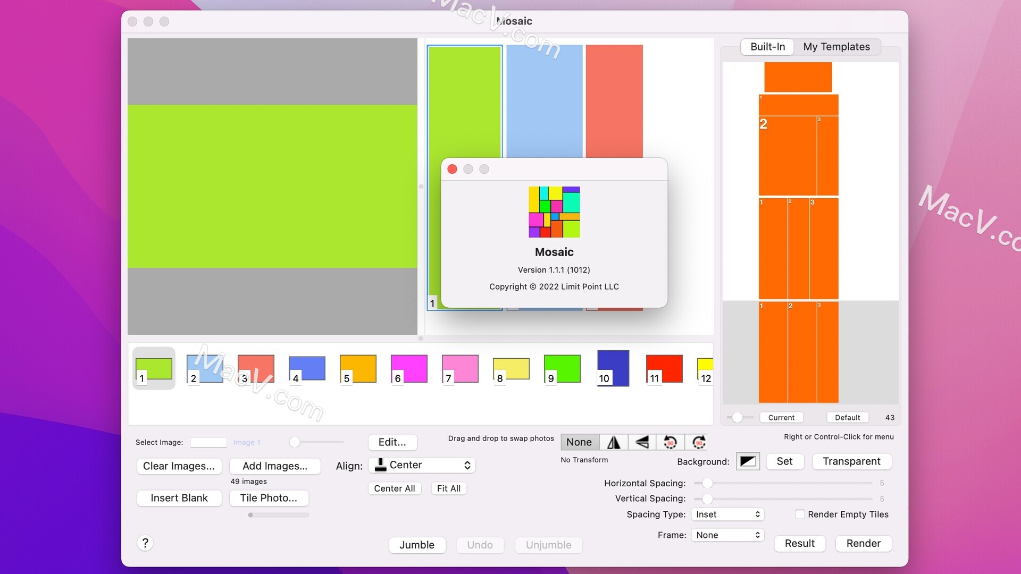Click the Transparent background button
The image size is (1021, 574).
(x=851, y=461)
